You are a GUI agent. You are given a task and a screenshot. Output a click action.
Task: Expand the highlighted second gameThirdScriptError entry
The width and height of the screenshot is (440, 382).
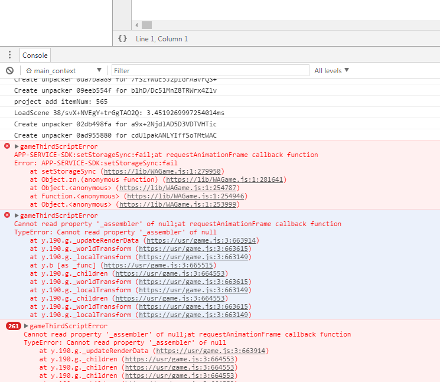[x=17, y=216]
